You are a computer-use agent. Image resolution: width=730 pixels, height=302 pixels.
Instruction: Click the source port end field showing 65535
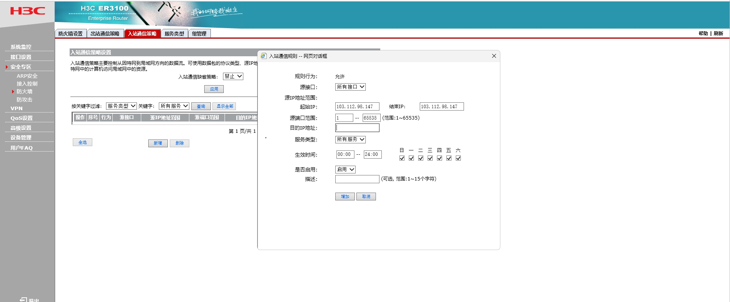click(x=371, y=118)
